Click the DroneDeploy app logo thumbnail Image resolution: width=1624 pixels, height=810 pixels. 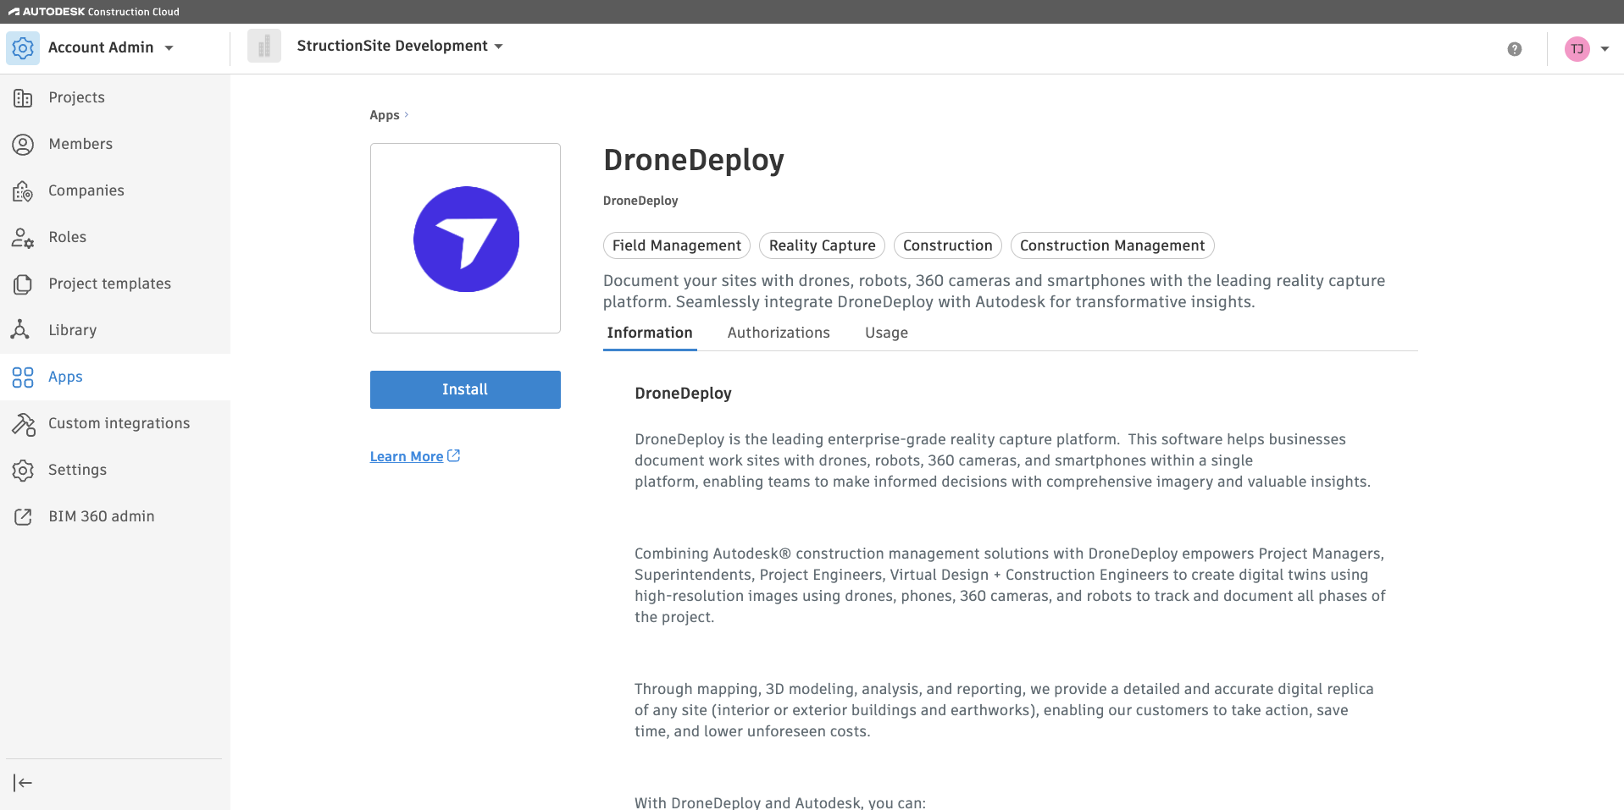(465, 238)
